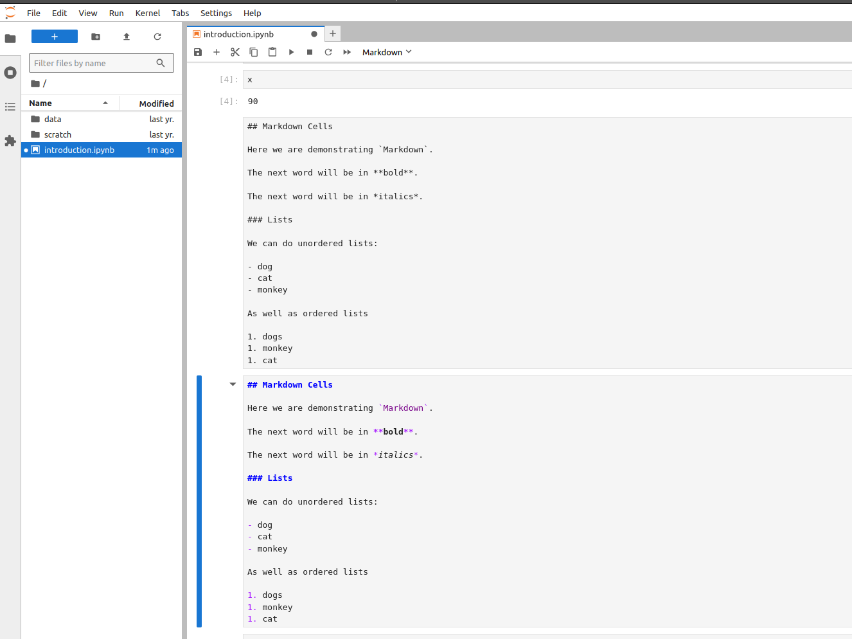Open the Kernel menu
Viewport: 852px width, 639px height.
pos(147,13)
